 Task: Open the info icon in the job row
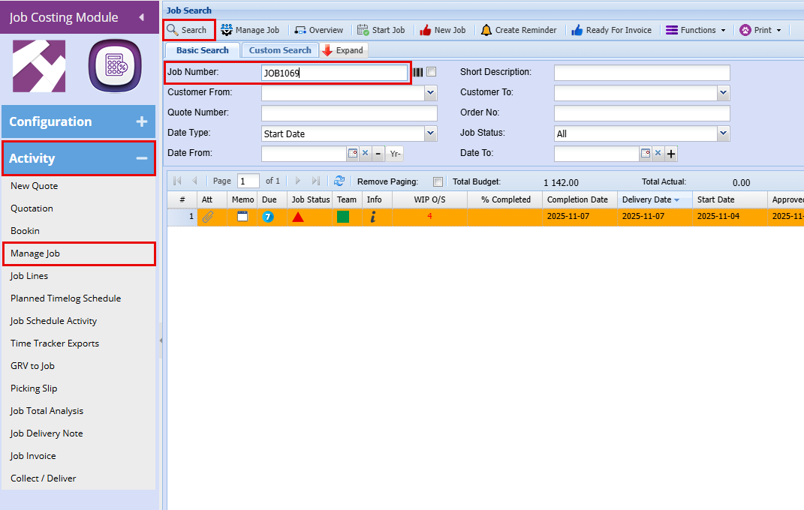373,217
